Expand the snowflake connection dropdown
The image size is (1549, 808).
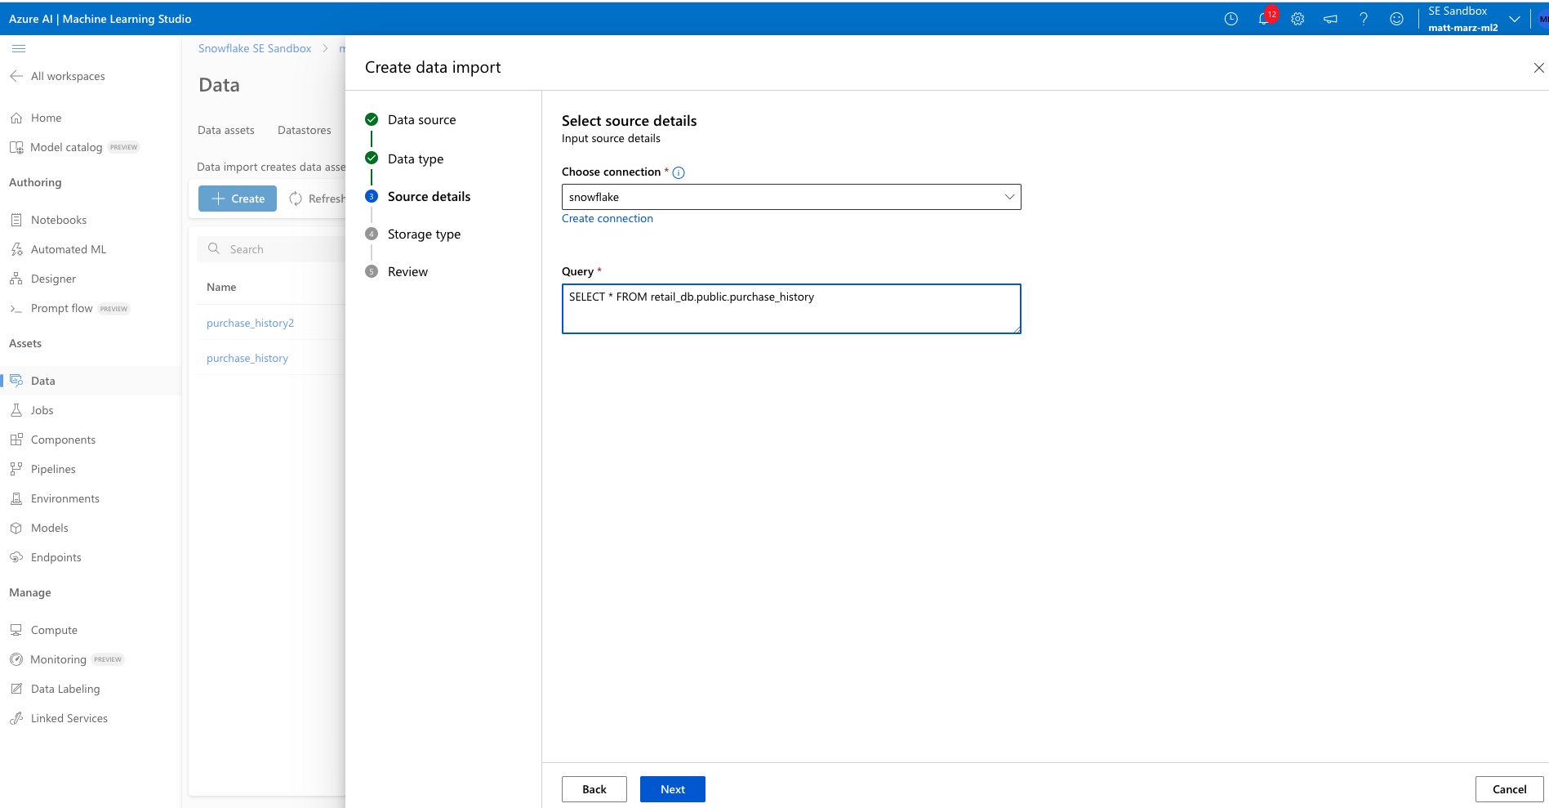[790, 197]
